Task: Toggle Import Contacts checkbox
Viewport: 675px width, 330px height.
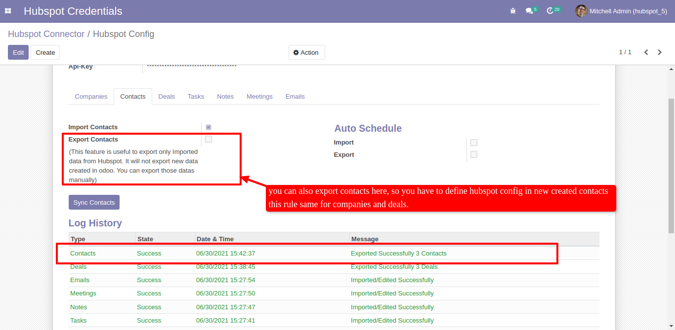Action: click(209, 127)
